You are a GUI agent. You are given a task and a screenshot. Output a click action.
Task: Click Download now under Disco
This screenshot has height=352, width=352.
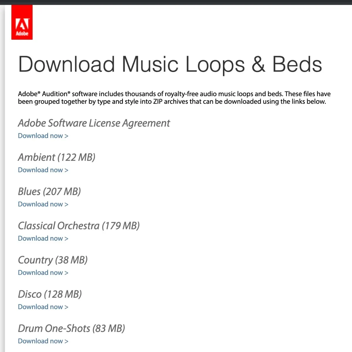43,307
